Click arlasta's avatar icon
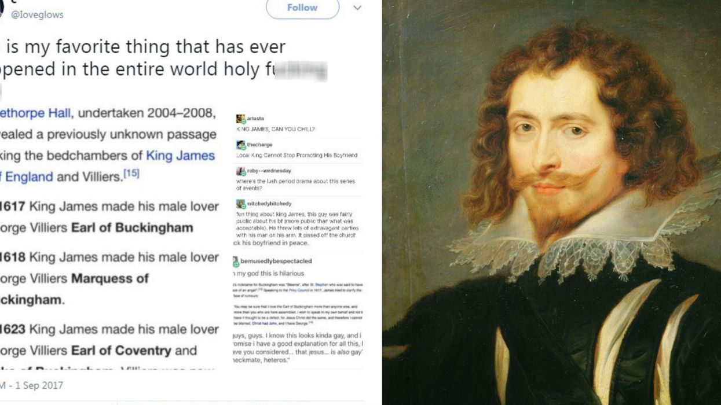Viewport: 721px width, 405px height. (241, 119)
